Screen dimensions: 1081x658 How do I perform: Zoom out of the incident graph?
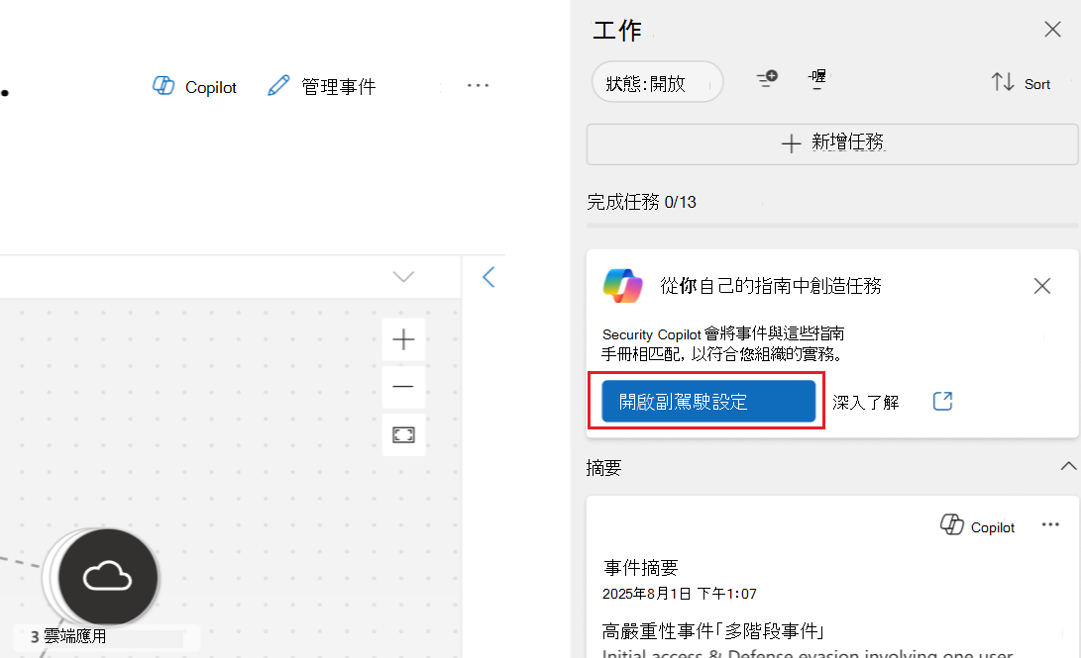[403, 387]
